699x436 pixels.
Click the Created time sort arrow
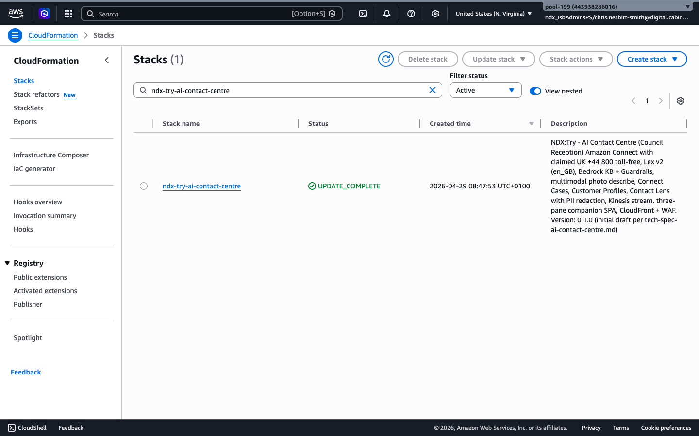[532, 124]
